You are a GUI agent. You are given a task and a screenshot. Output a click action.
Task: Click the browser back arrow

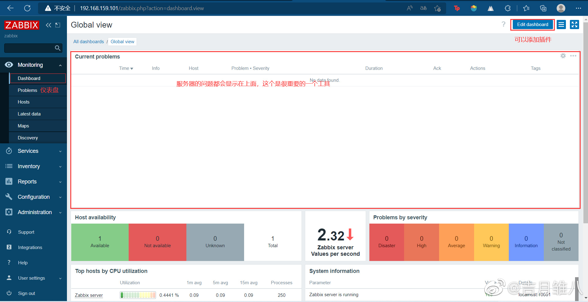10,8
